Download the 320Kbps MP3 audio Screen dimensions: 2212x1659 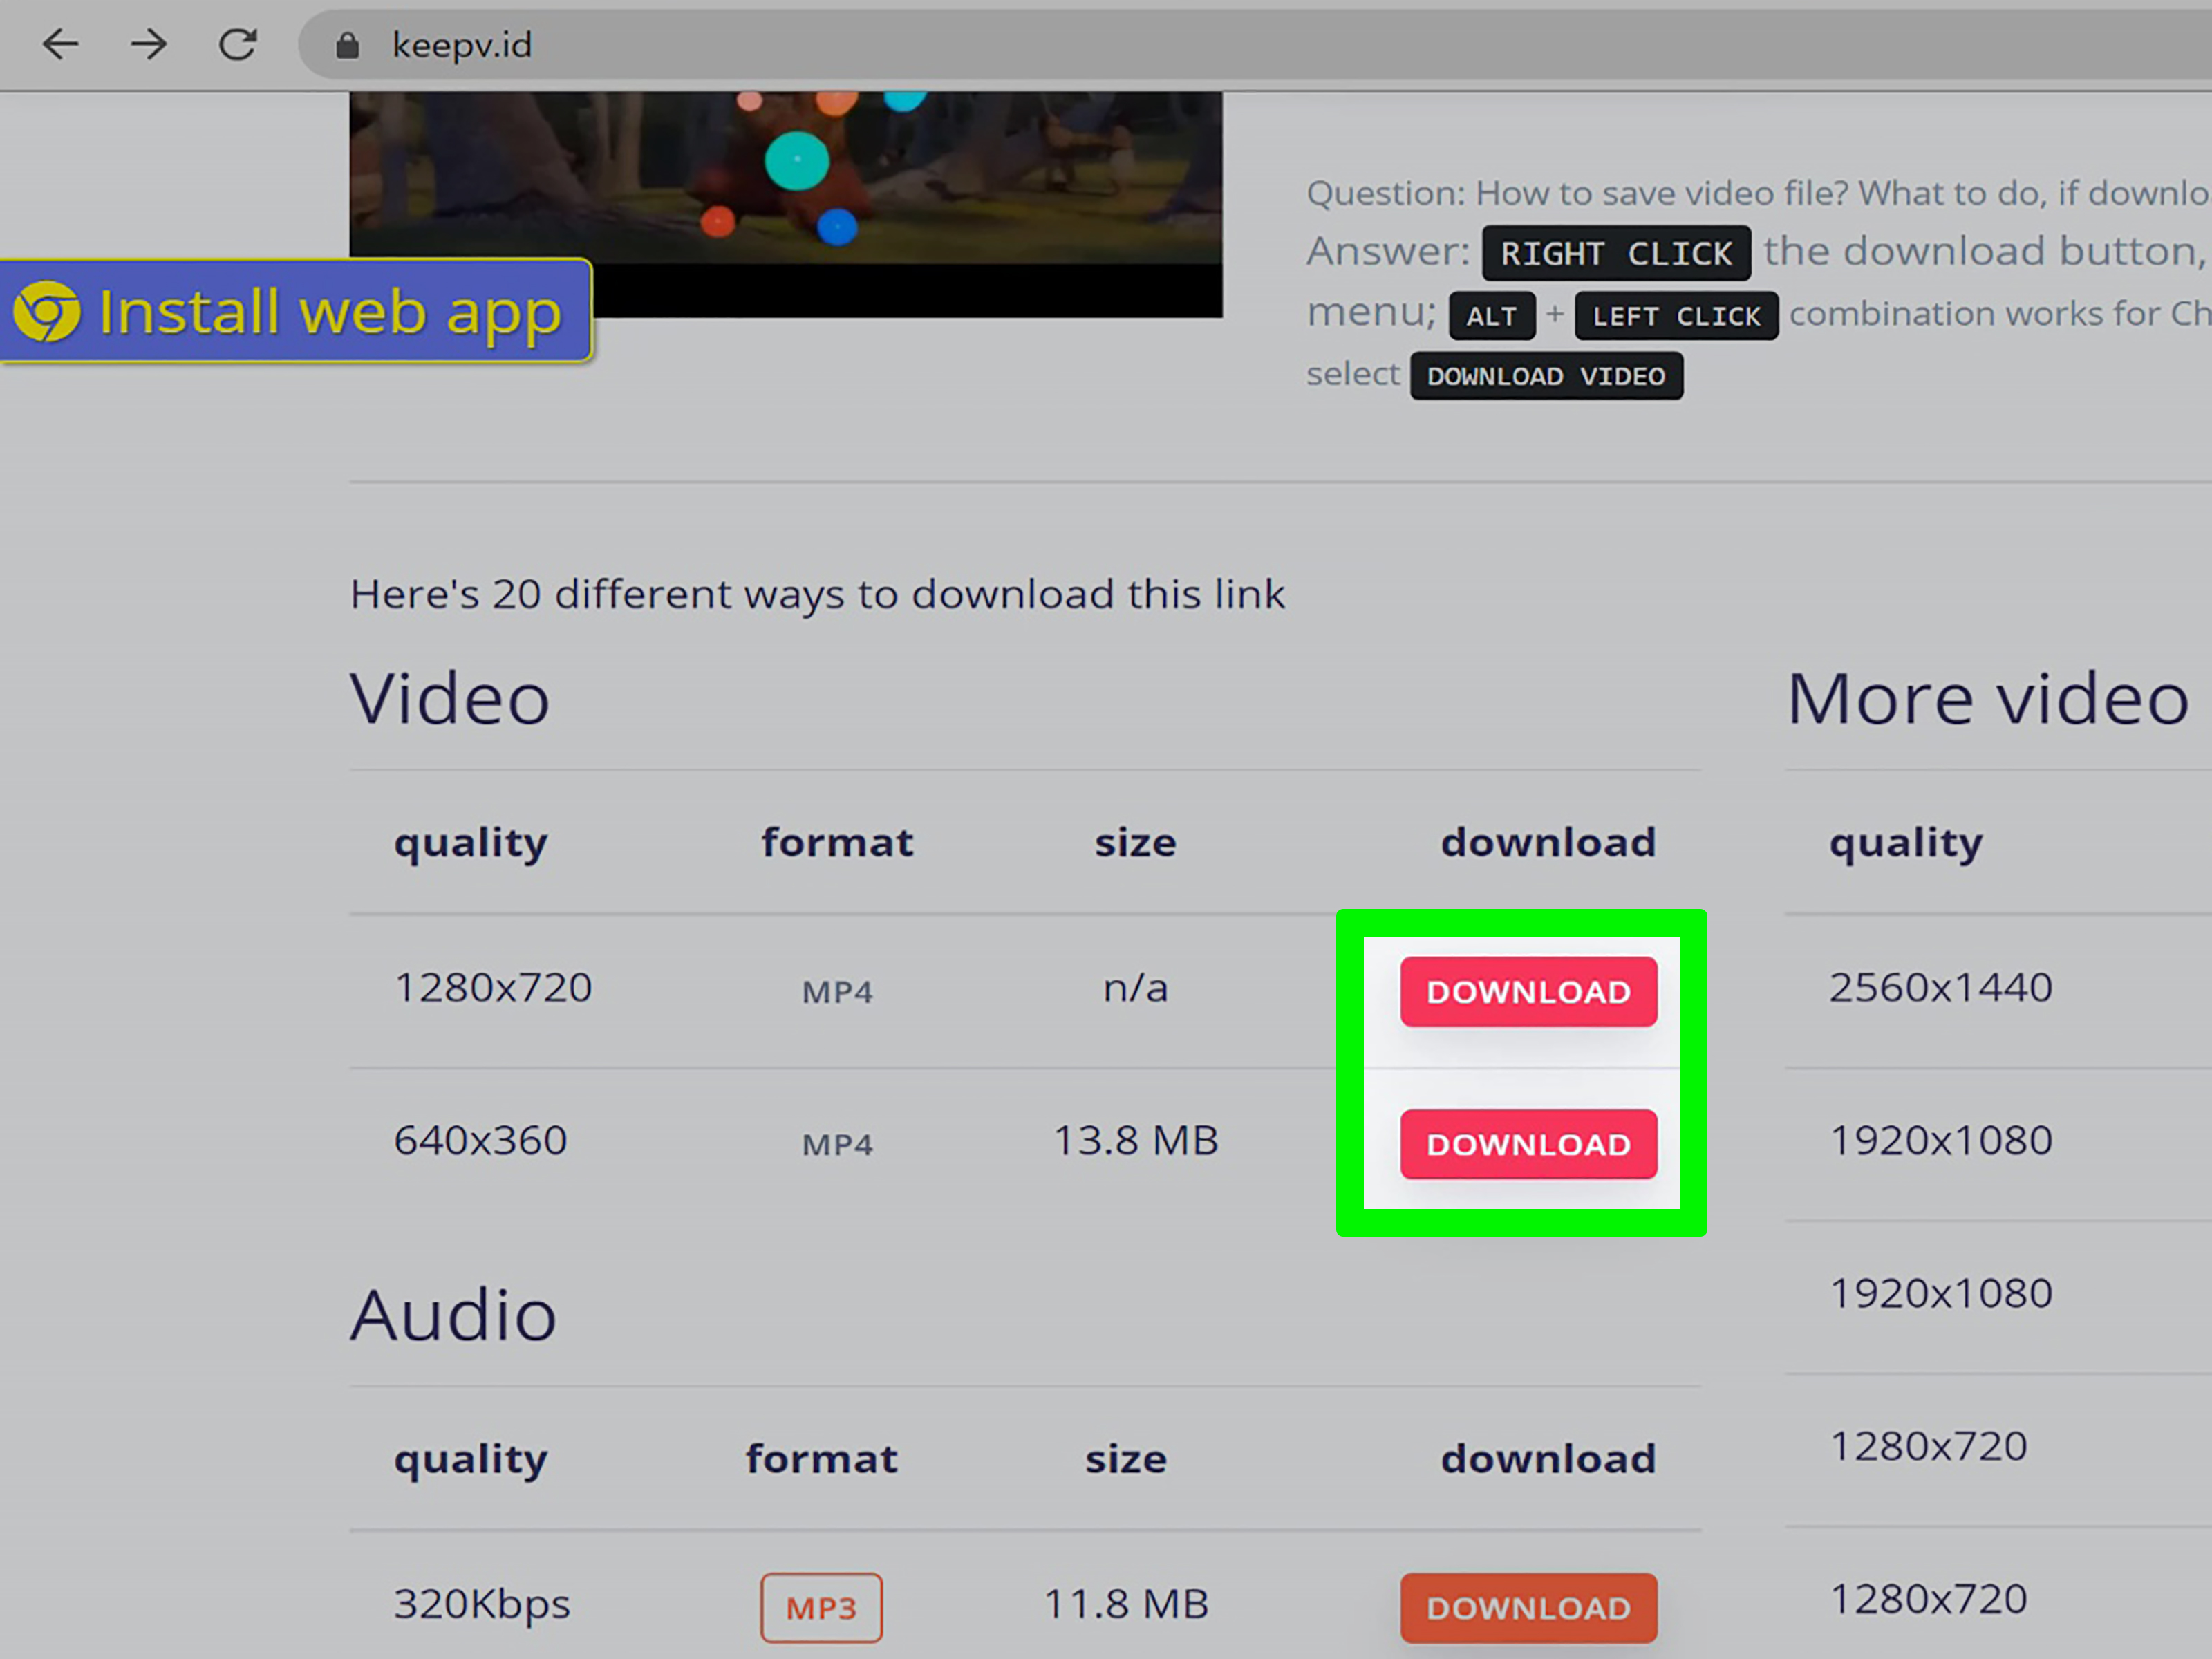tap(1528, 1607)
